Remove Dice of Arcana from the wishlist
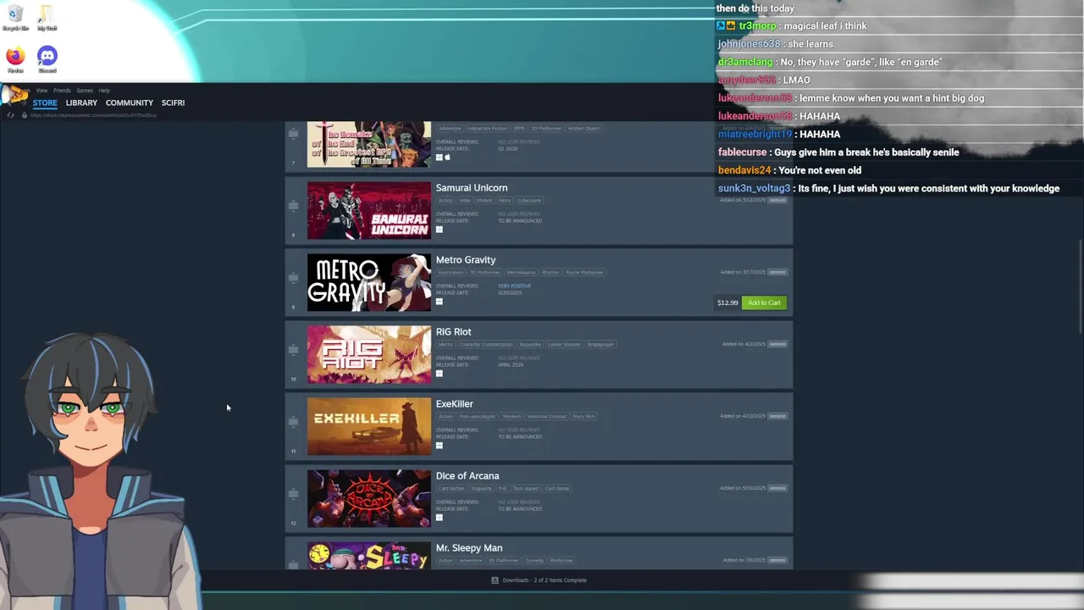Screen dimensions: 1084x610 pos(777,488)
